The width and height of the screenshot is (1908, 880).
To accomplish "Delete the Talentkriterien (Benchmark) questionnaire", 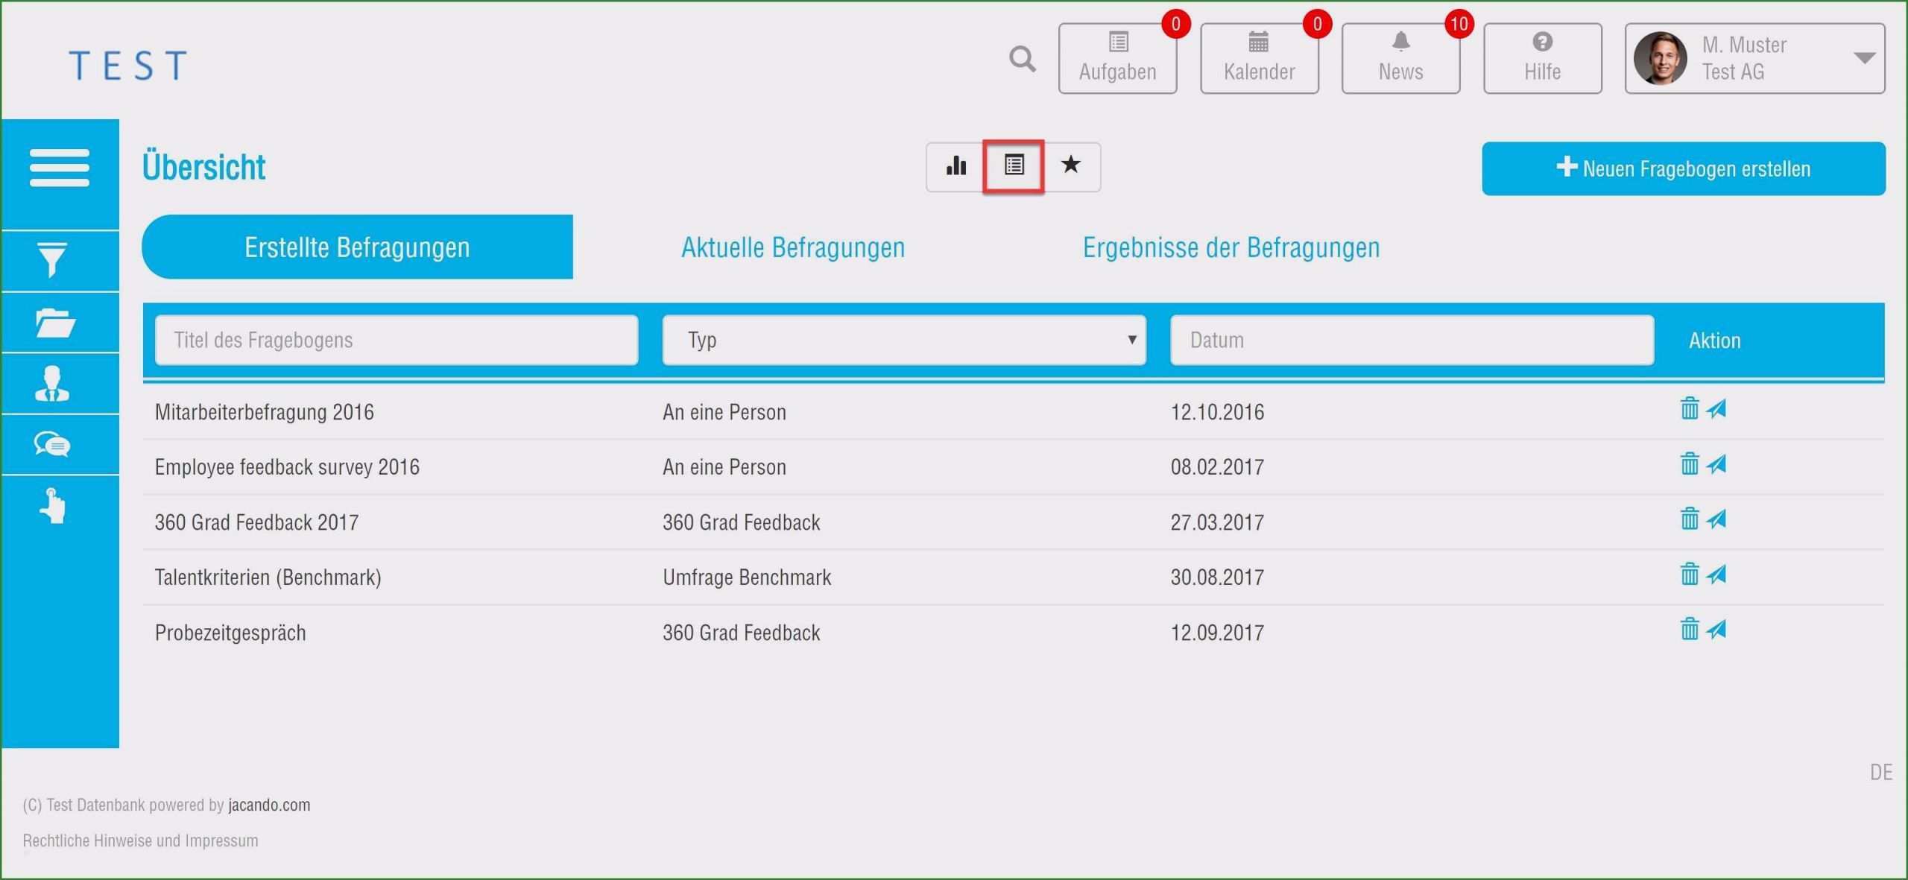I will (1689, 574).
